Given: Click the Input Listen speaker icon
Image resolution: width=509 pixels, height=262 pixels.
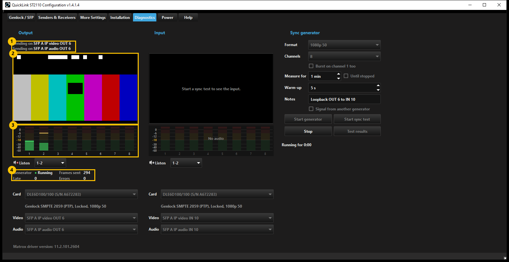Looking at the screenshot, I should click(152, 163).
